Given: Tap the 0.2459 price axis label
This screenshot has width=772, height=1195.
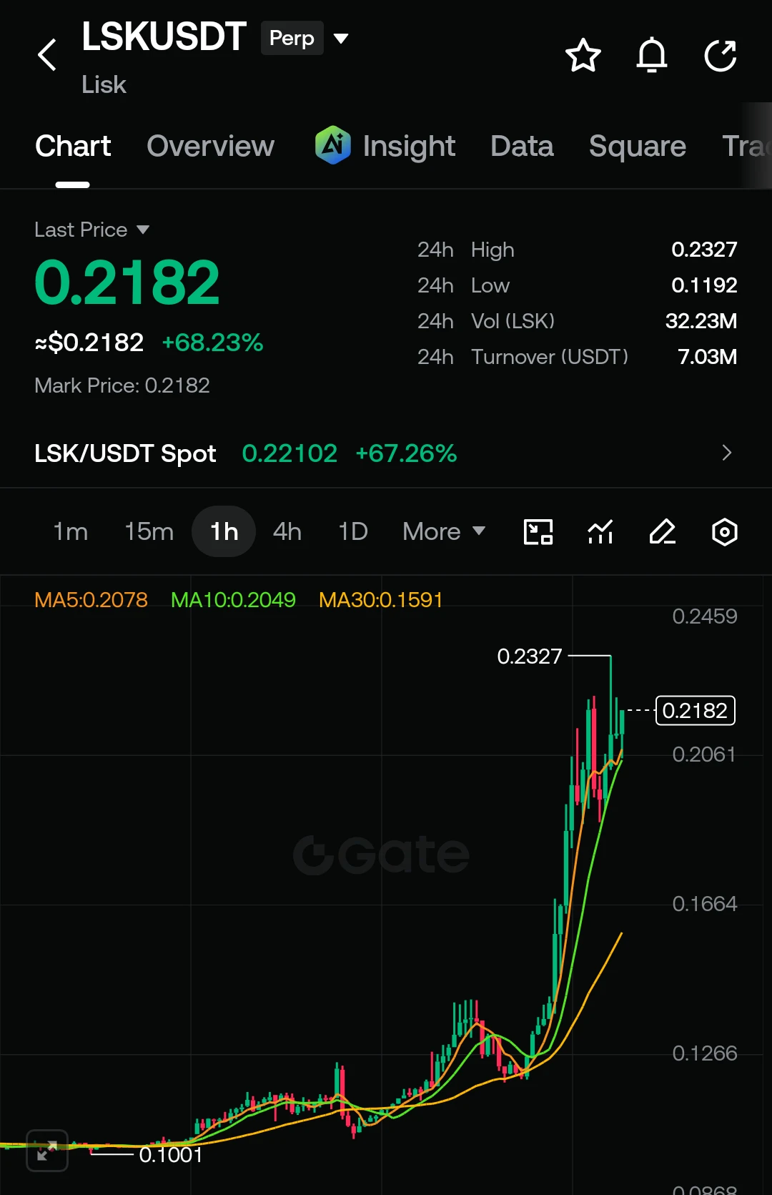Looking at the screenshot, I should pos(704,616).
